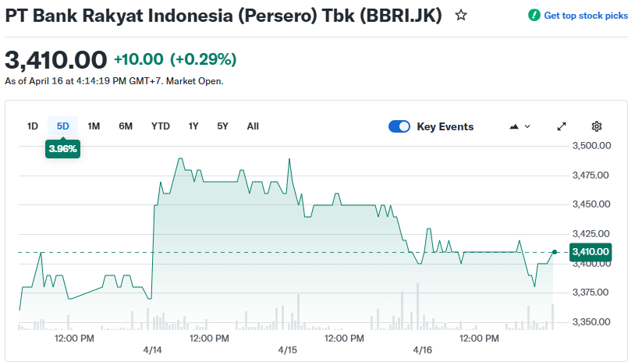The width and height of the screenshot is (635, 362).
Task: Click the 4/15 date marker on axis
Action: [288, 350]
